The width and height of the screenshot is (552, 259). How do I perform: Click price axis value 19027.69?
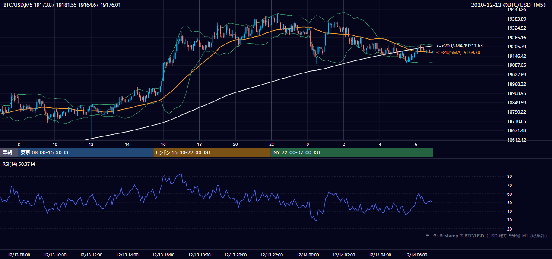point(517,75)
